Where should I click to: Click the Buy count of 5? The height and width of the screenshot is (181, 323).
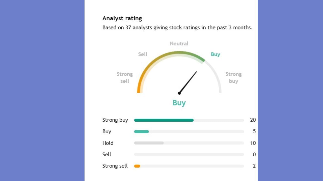(254, 131)
